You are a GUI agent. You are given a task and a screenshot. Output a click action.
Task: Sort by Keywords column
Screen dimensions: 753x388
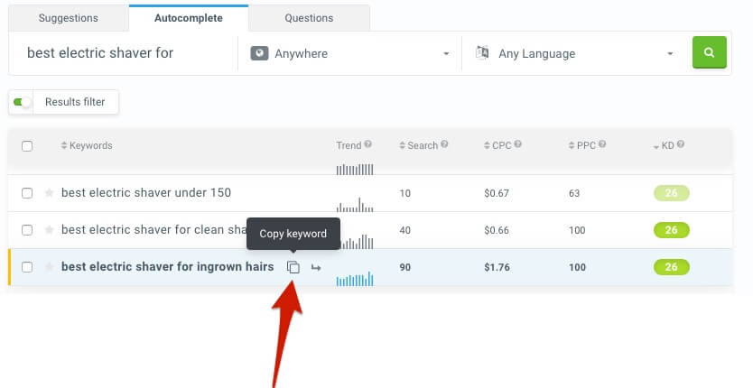point(87,145)
